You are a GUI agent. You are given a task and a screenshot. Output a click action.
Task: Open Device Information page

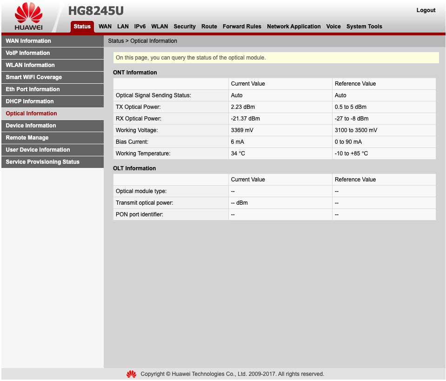tap(53, 126)
